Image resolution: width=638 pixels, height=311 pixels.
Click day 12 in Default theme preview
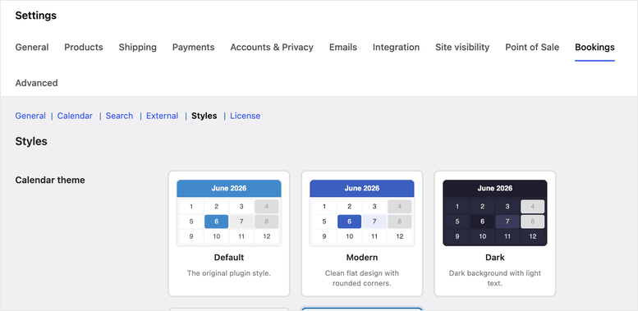(267, 236)
